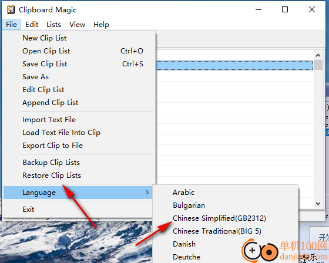Close the Clipboard Magic window

point(312,9)
